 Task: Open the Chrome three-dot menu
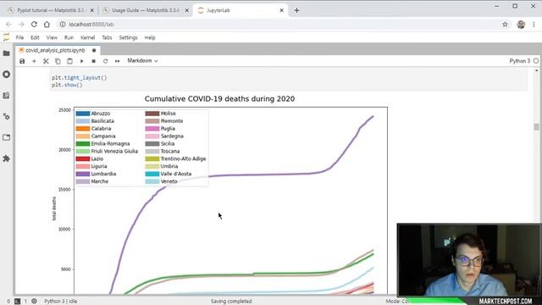pos(534,25)
